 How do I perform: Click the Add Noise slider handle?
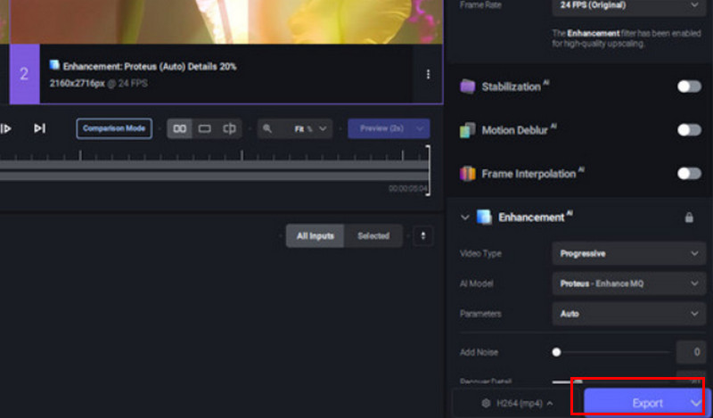click(557, 352)
